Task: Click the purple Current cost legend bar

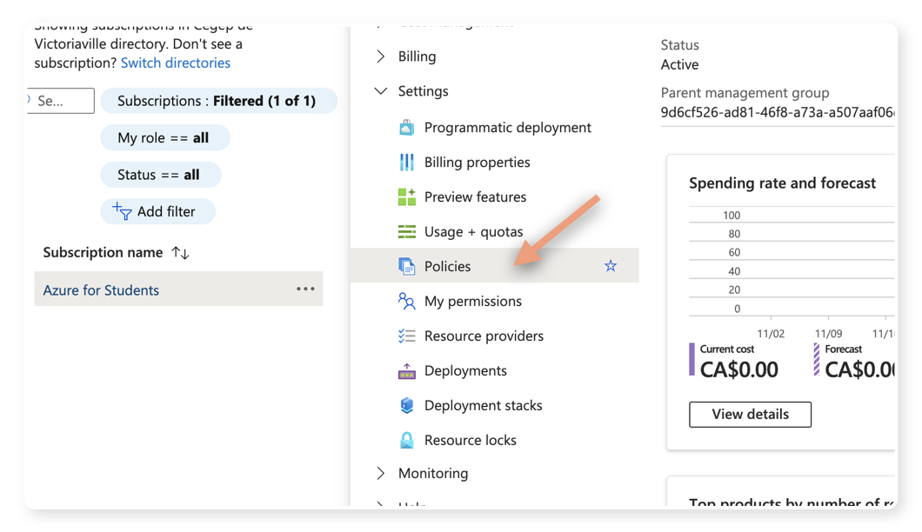Action: tap(692, 359)
